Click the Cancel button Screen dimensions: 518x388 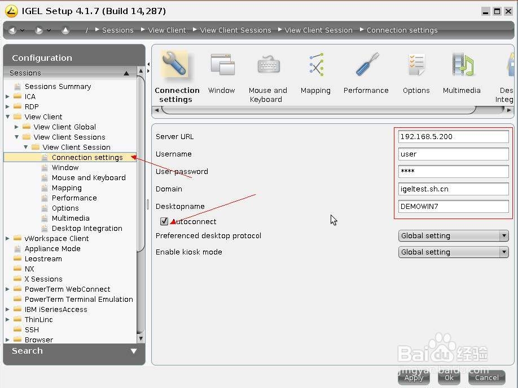coord(486,377)
